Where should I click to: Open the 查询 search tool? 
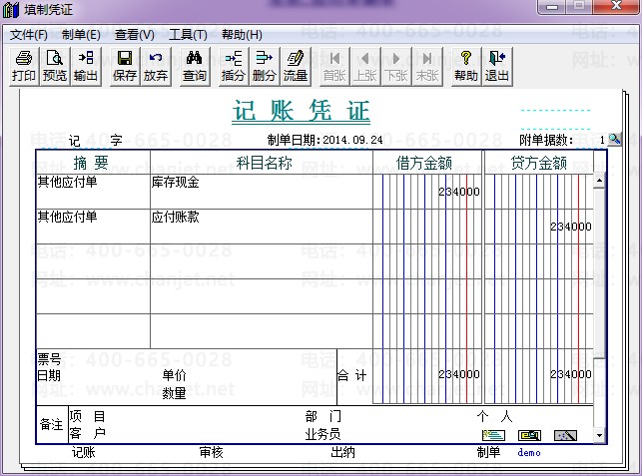(195, 66)
